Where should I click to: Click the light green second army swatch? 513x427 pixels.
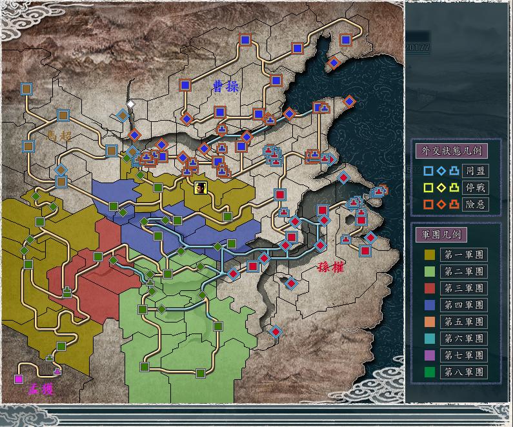(x=430, y=272)
